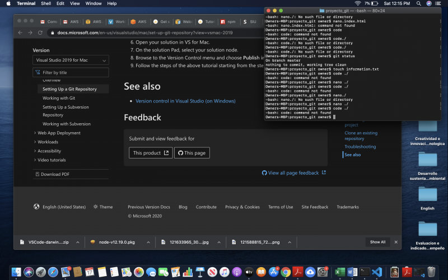The image size is (448, 280).
Task: Launch Google Chrome from the dock
Action: click(x=285, y=272)
